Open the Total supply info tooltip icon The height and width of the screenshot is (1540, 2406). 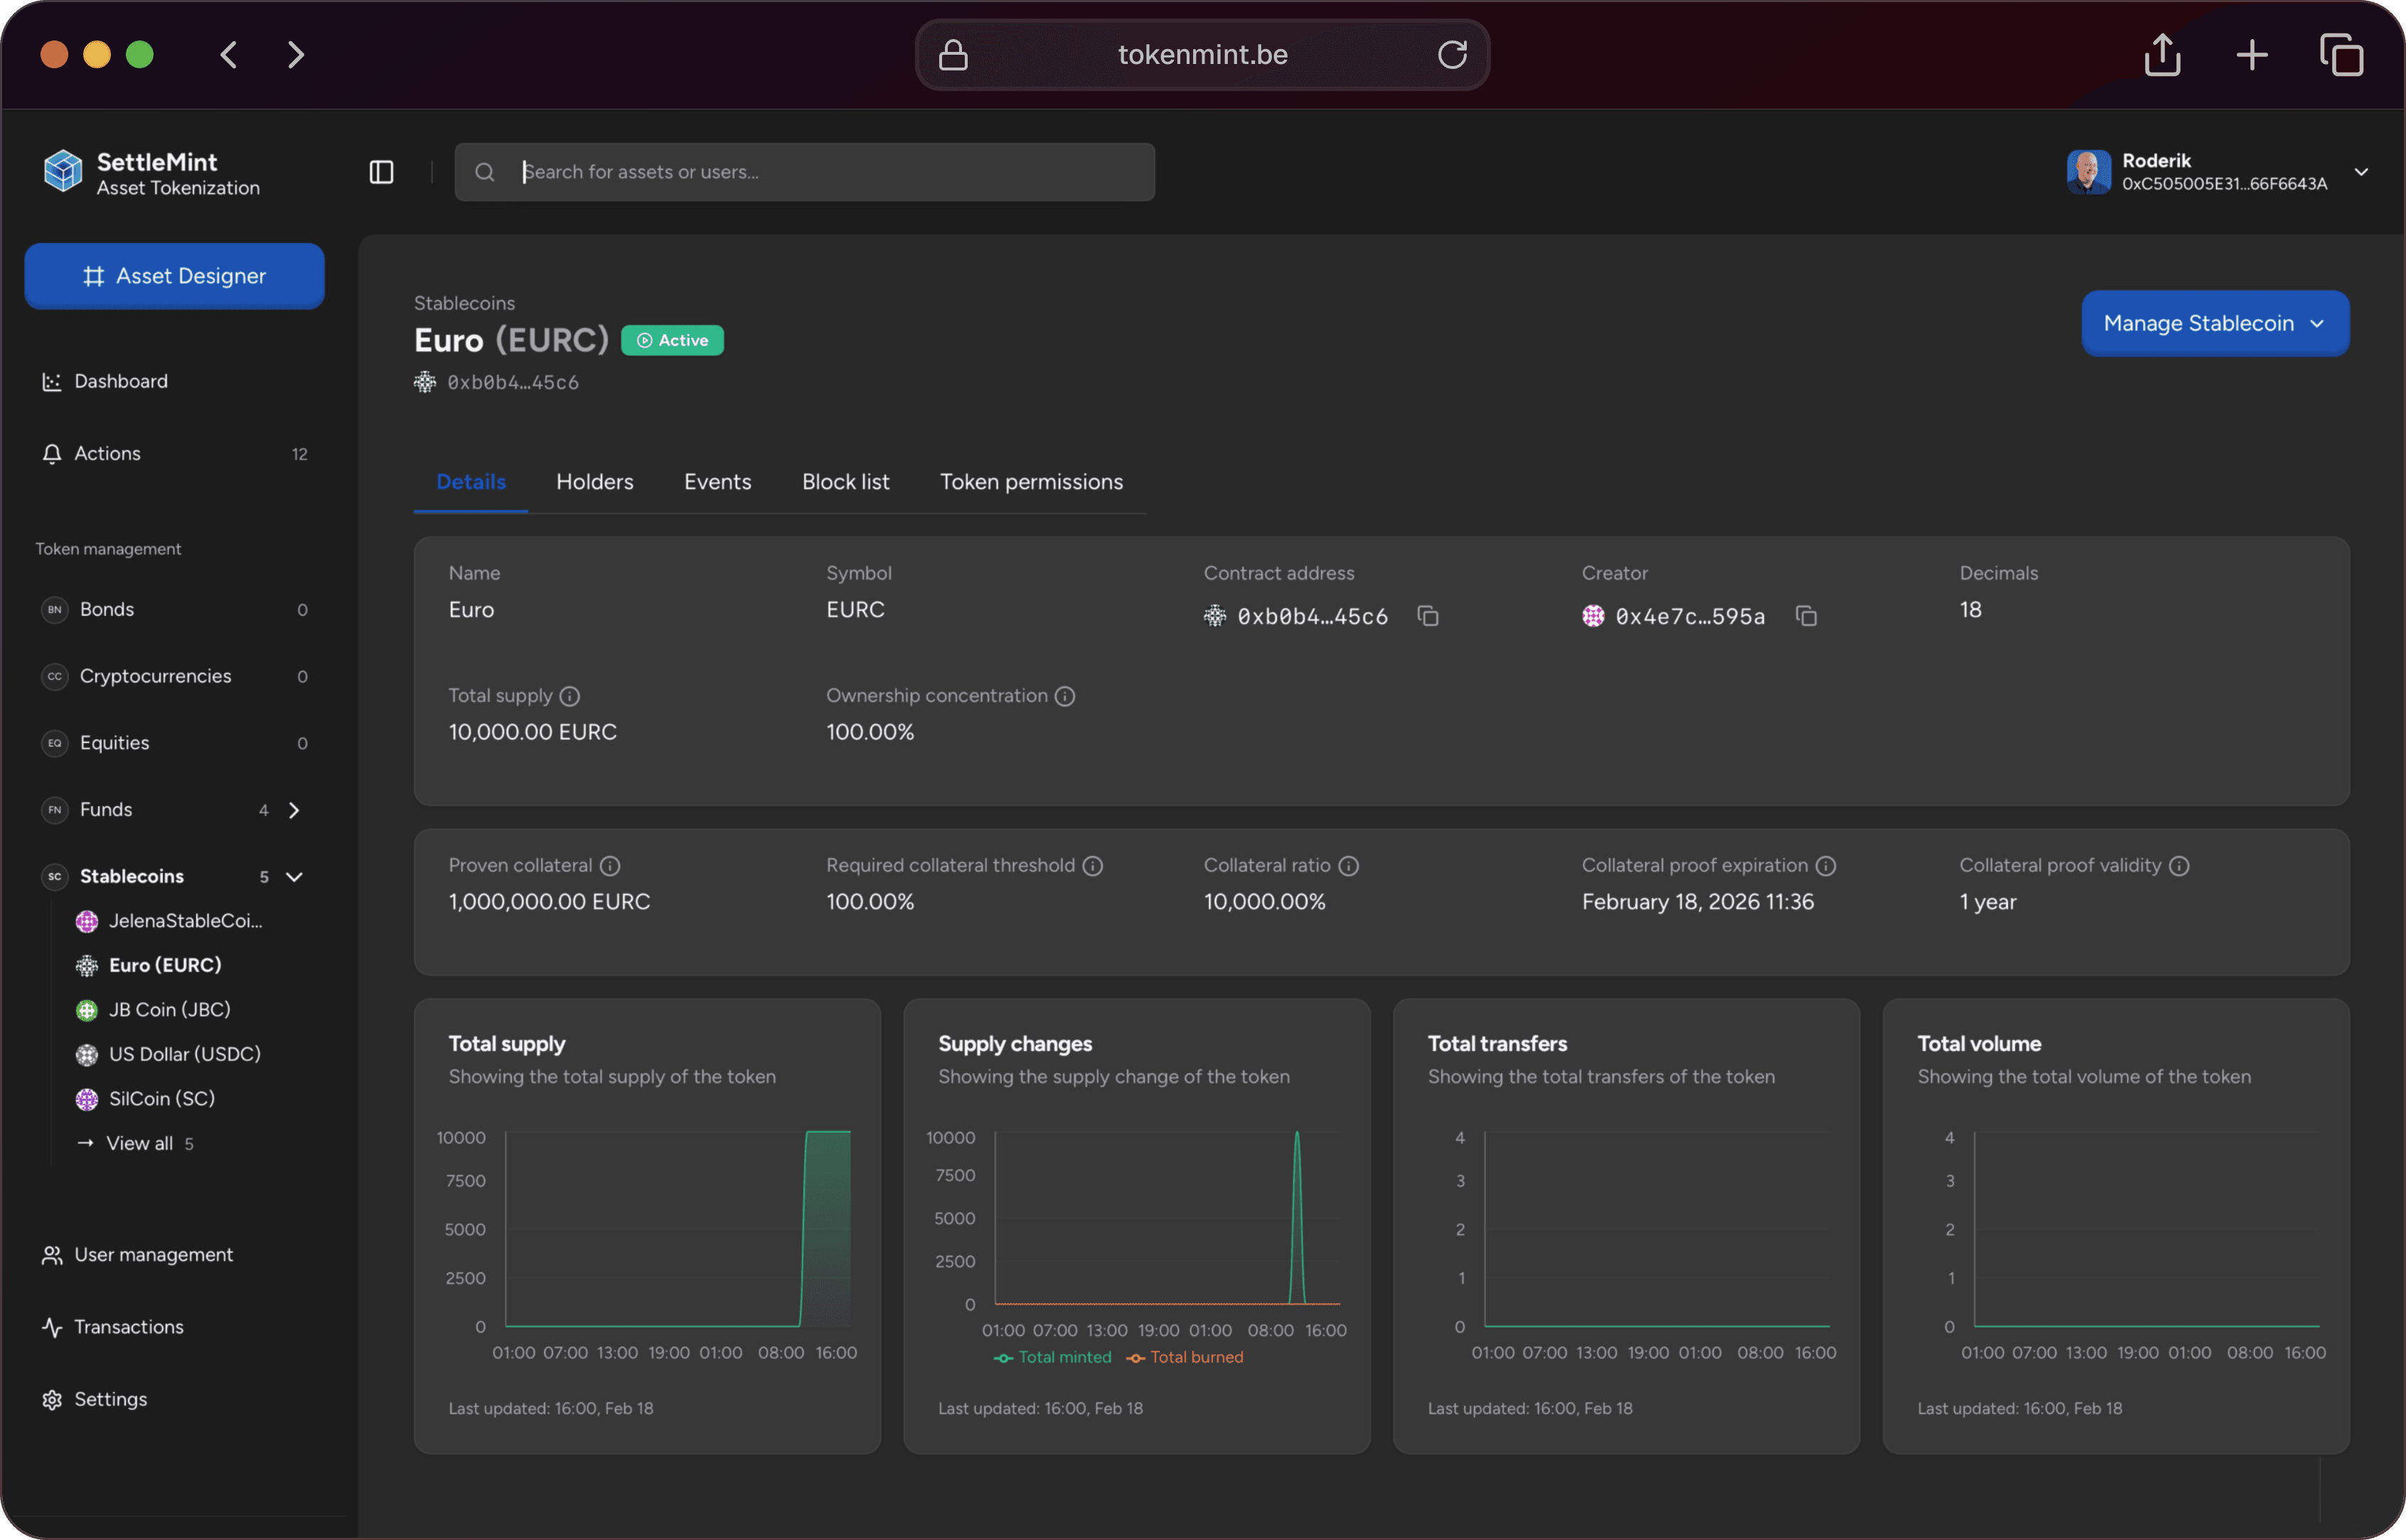(x=569, y=696)
